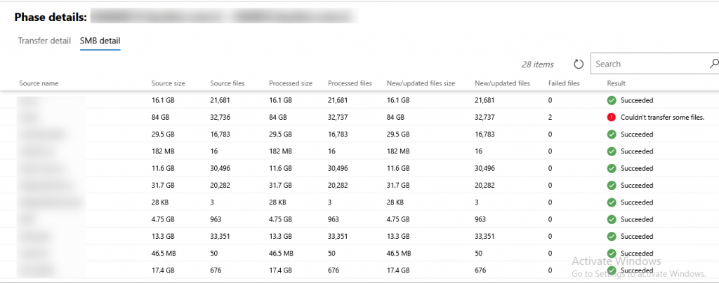
Task: Sort by Result column header
Action: click(616, 83)
